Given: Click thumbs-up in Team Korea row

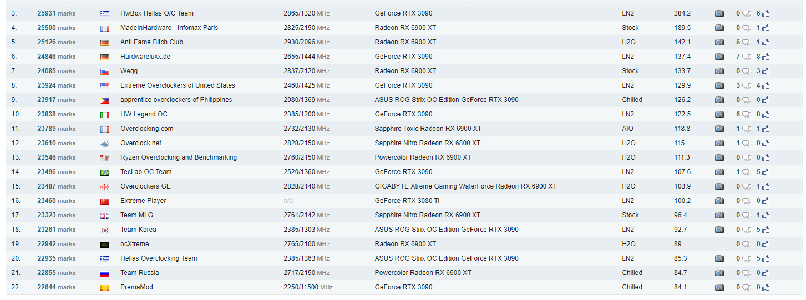Looking at the screenshot, I should (766, 230).
